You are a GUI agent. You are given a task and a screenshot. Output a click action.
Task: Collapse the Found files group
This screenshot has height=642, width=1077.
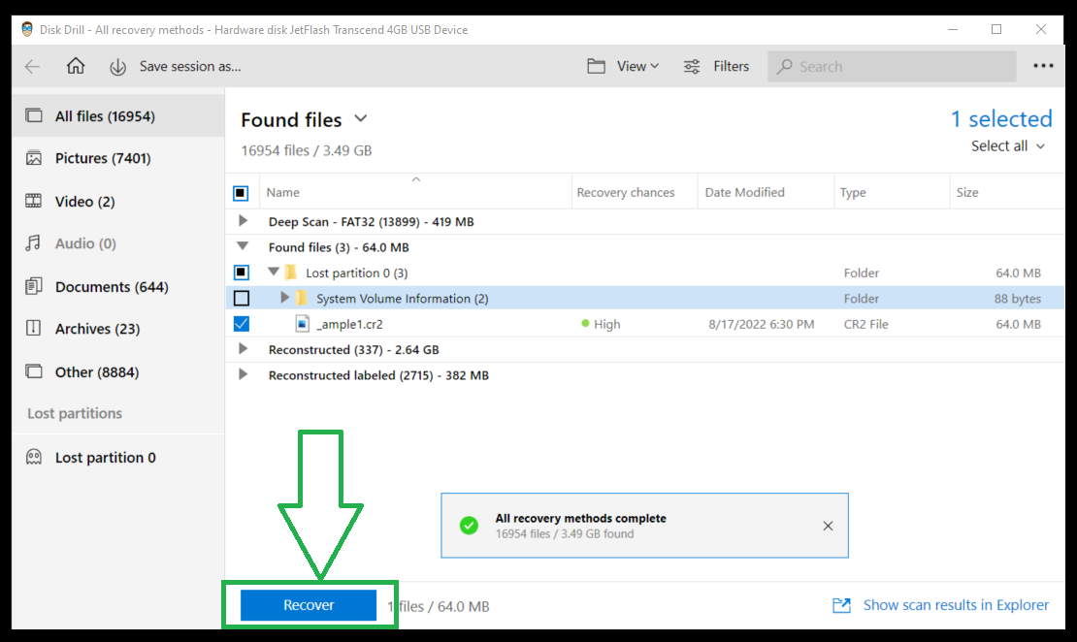coord(243,246)
